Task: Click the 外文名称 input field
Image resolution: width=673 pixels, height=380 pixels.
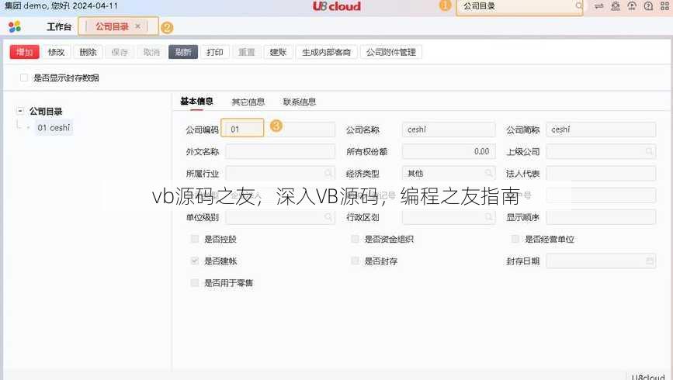Action: (280, 151)
